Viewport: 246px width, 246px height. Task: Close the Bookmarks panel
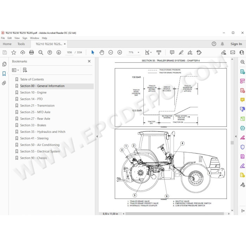coord(89,61)
